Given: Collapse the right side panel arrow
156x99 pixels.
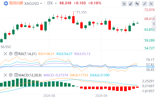Looking at the screenshot, I should pos(154,24).
